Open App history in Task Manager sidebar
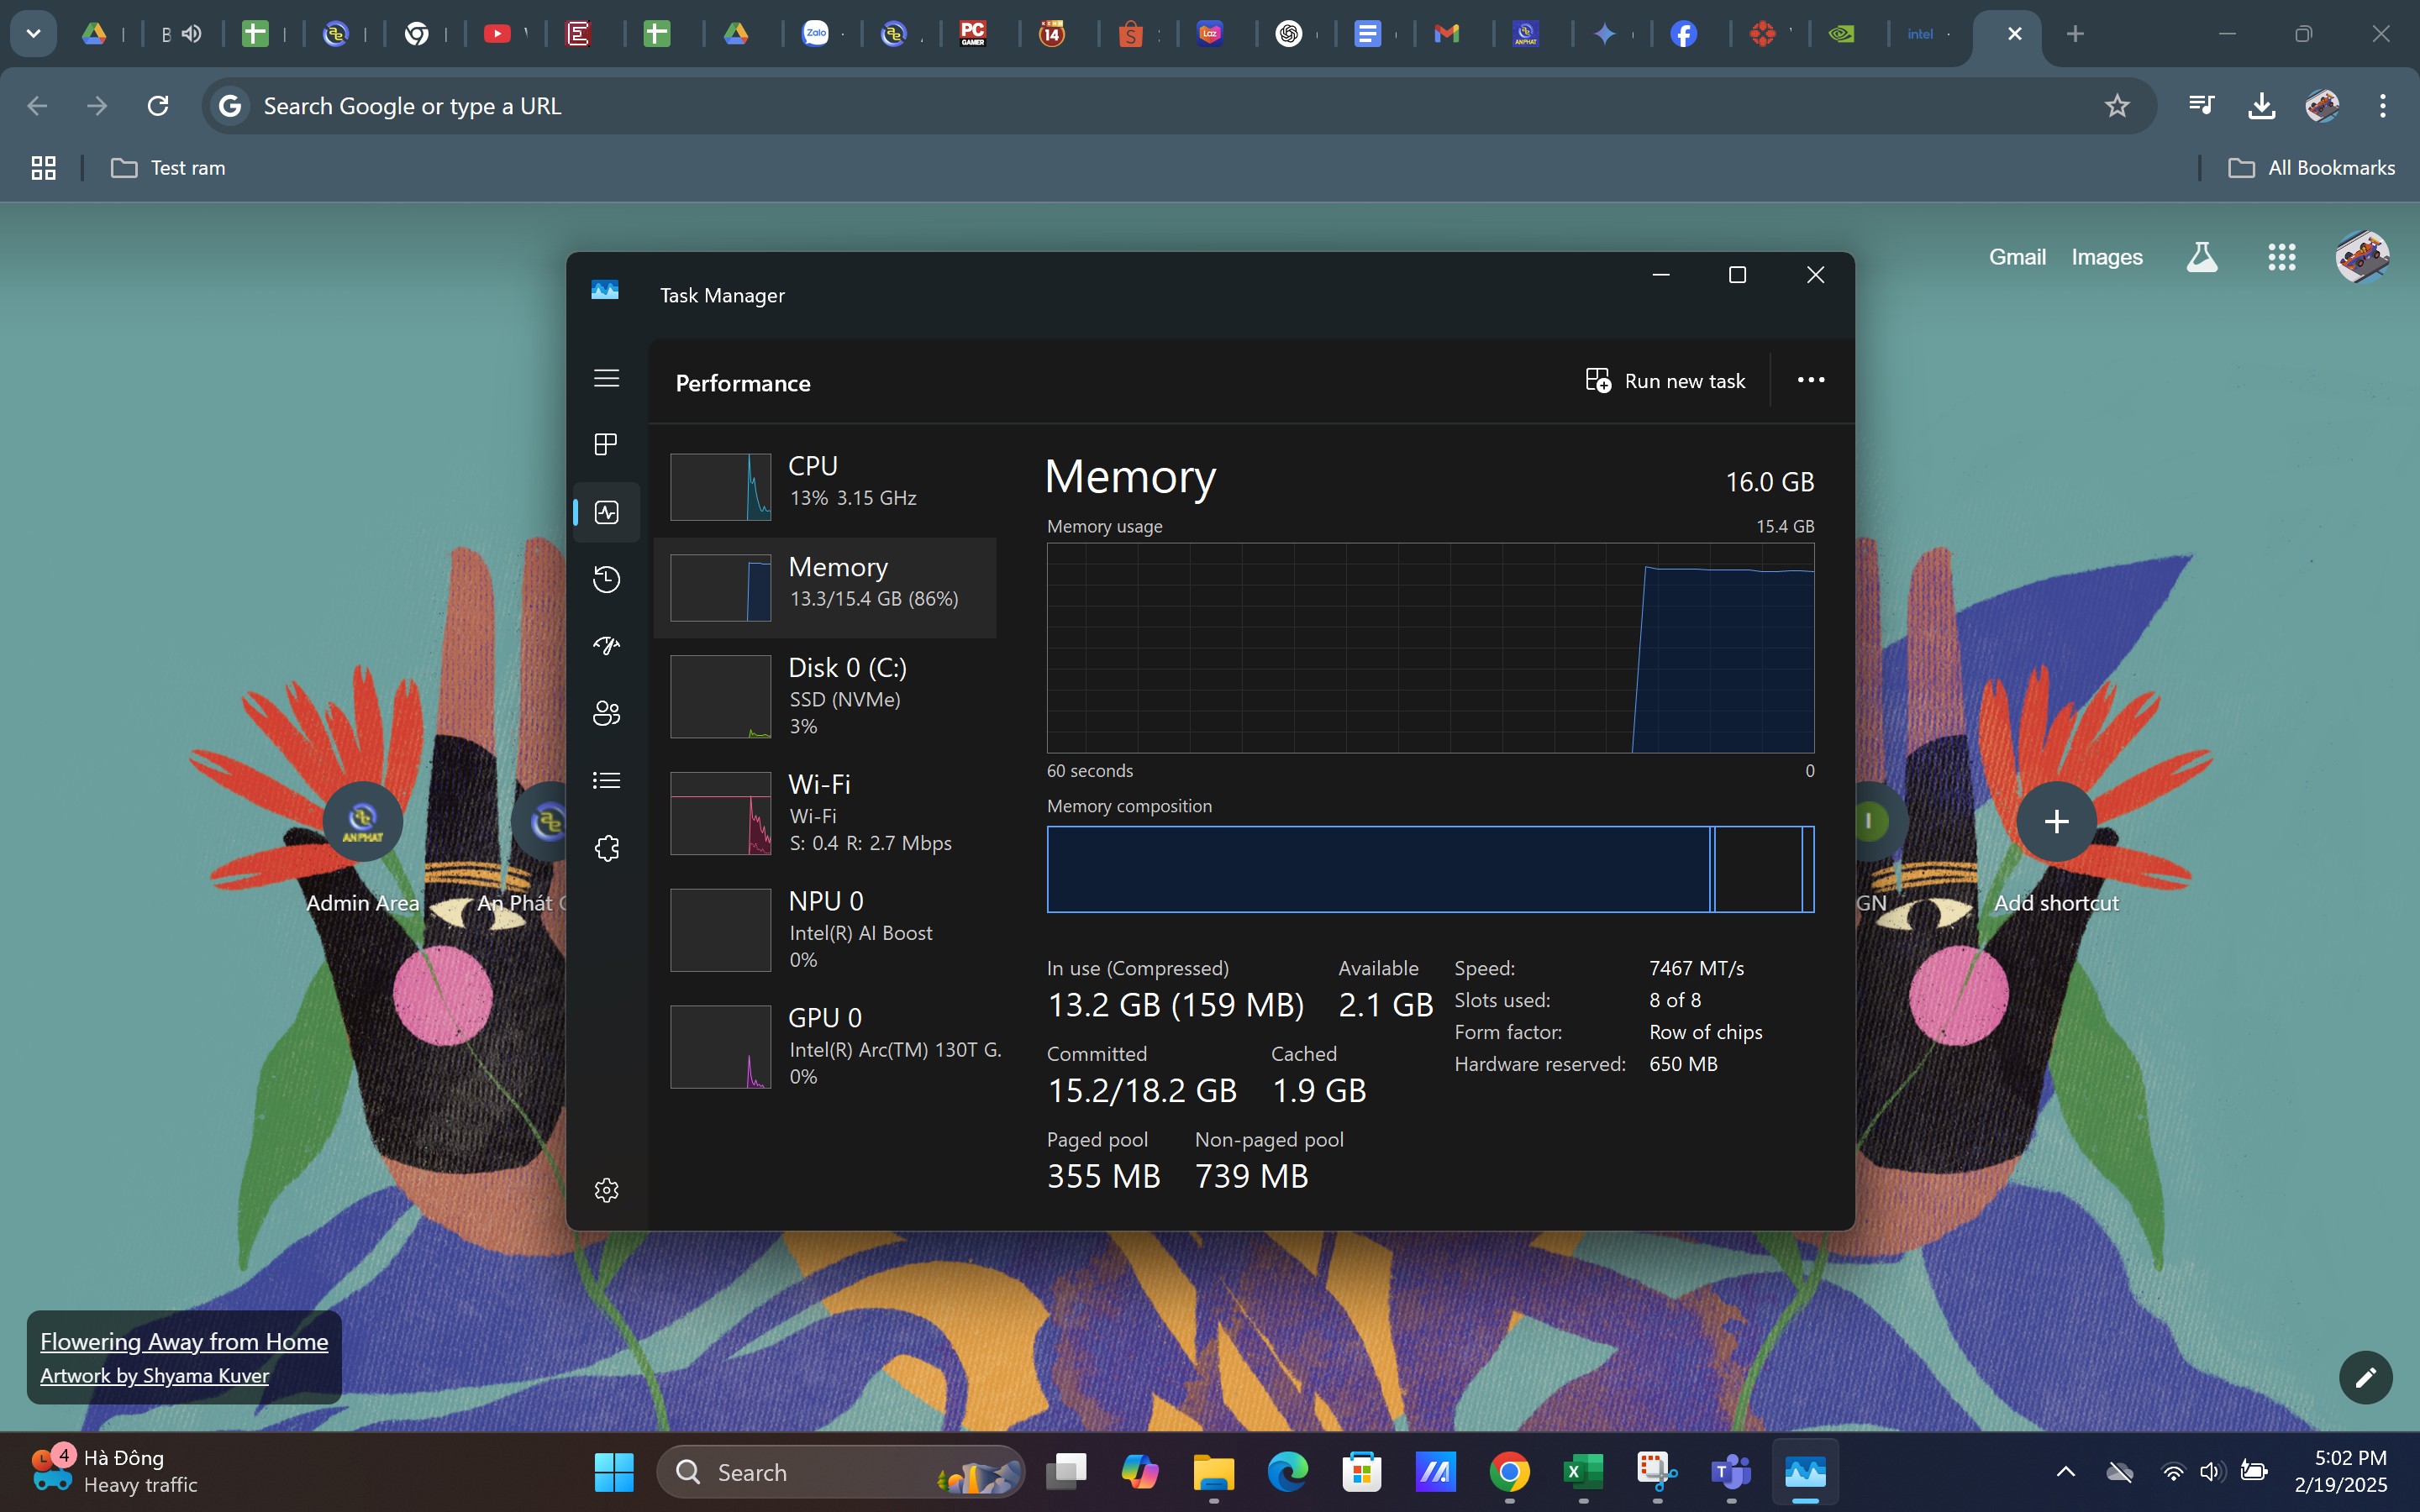The width and height of the screenshot is (2420, 1512). (x=606, y=579)
